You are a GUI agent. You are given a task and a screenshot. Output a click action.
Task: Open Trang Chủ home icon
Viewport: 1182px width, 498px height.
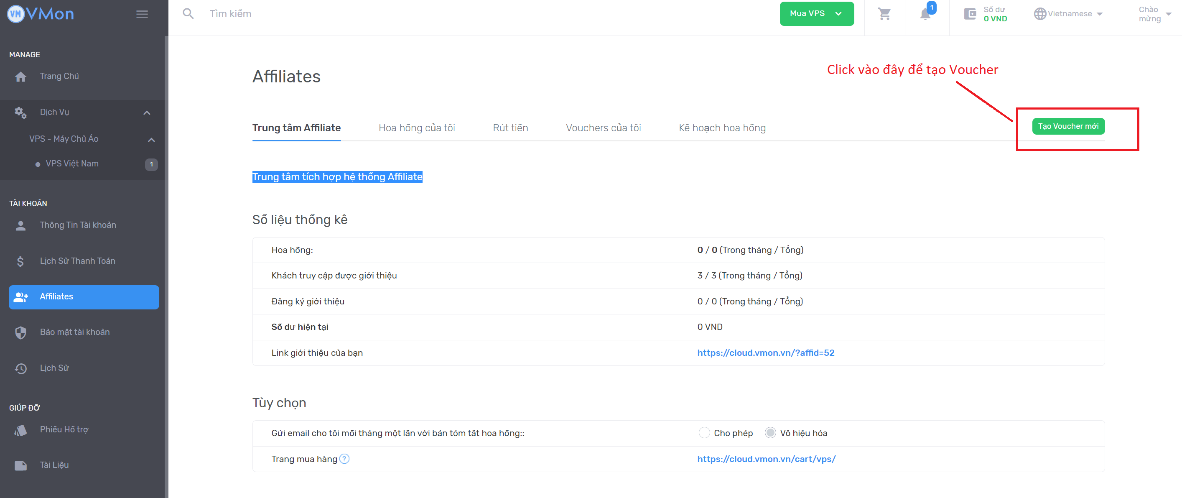20,77
